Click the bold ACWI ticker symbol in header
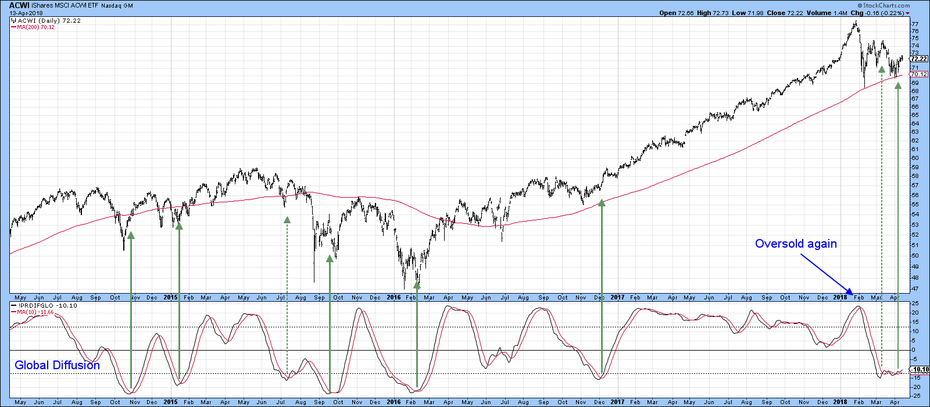Viewport: 930px width, 407px height. pos(19,5)
